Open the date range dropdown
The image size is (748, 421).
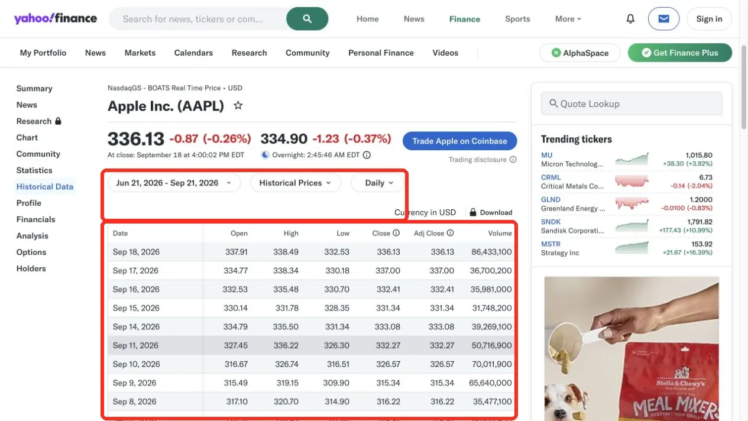point(174,183)
